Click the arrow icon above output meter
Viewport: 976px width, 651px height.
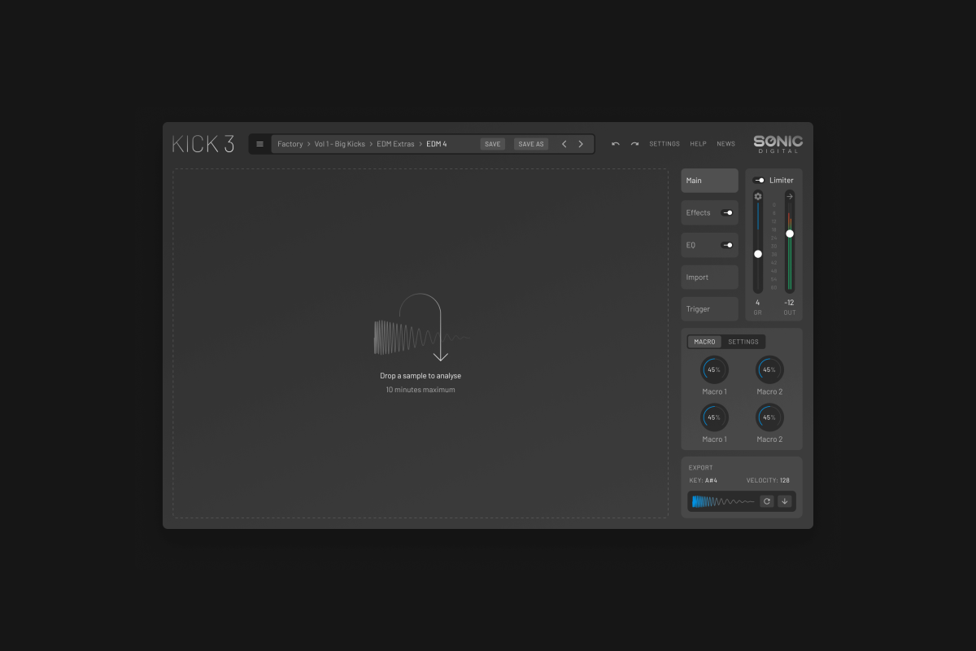[x=789, y=196]
